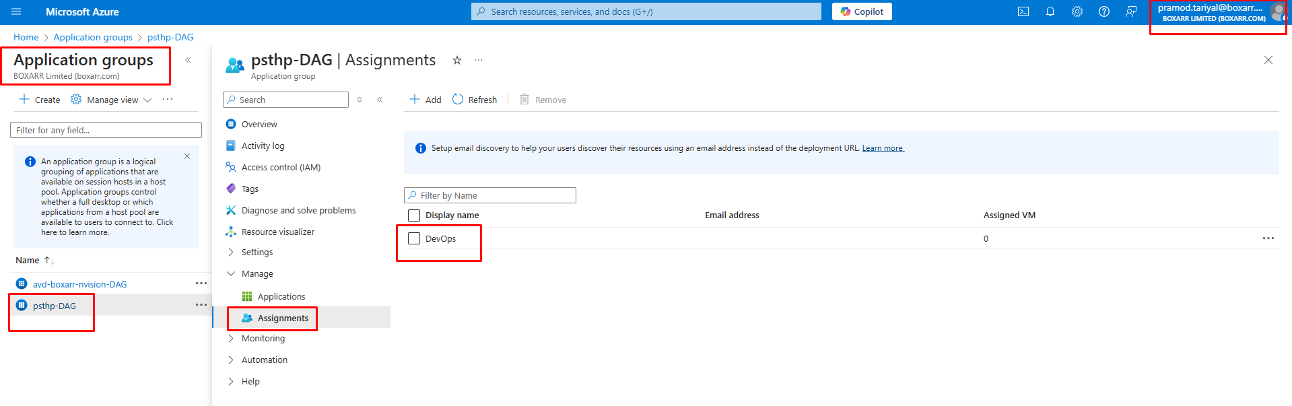Viewport: 1292px width, 406px height.
Task: Go to Home breadcrumb
Action: pyautogui.click(x=26, y=37)
